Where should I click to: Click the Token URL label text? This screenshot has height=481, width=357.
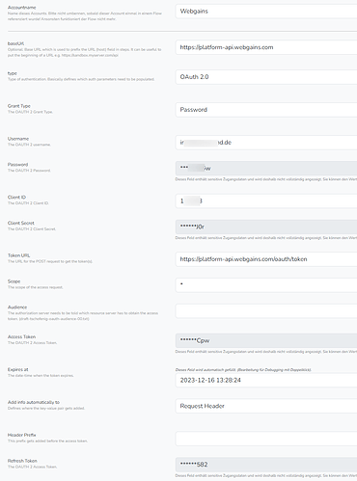coord(18,255)
